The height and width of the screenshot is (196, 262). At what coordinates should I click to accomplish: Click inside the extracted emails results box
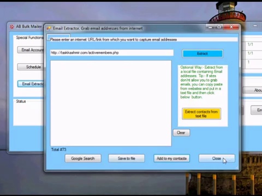coord(111,103)
